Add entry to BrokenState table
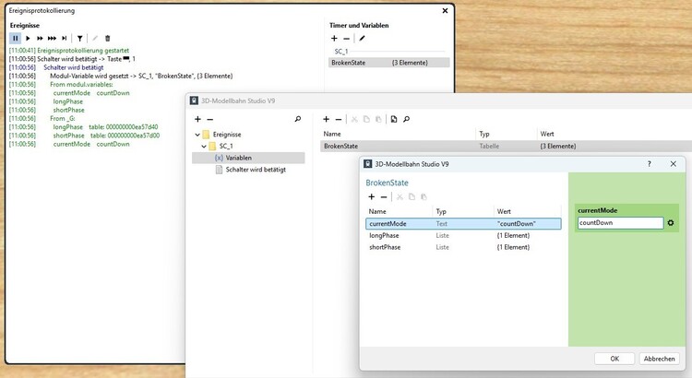 pyautogui.click(x=372, y=196)
